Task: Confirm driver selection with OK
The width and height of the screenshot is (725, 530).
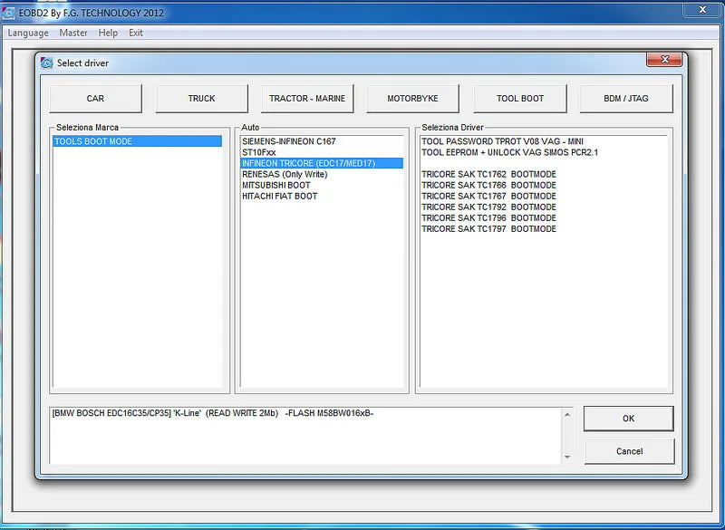Action: click(x=628, y=419)
